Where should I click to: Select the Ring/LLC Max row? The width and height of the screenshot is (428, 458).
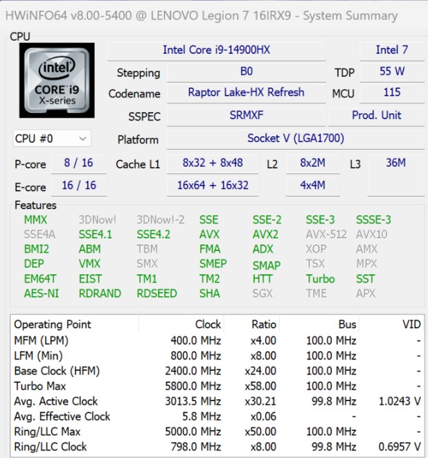217,432
